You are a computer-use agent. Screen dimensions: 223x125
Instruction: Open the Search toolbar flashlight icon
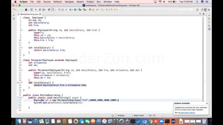point(97,10)
